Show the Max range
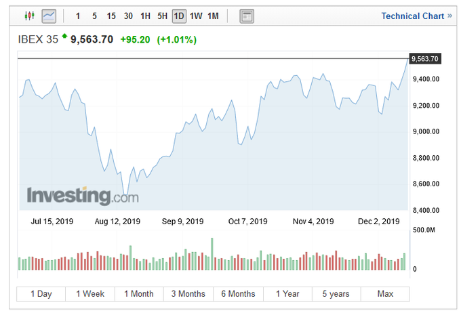The image size is (461, 315). 385,294
